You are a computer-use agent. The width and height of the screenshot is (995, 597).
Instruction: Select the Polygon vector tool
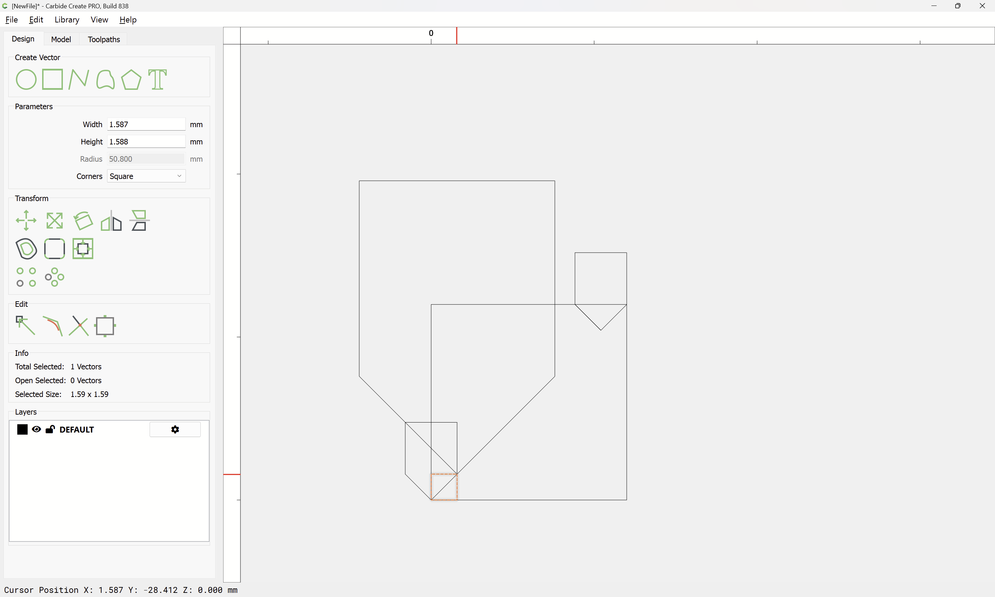click(x=131, y=79)
